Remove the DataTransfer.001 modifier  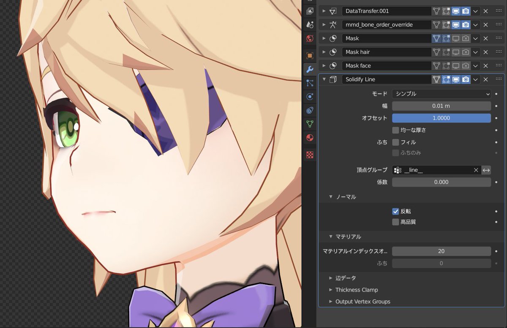486,11
